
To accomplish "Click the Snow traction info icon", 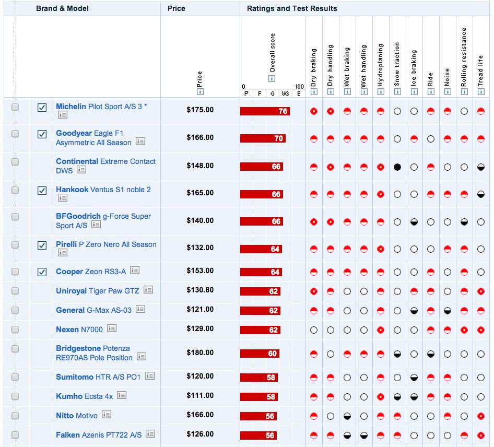I will 397,92.
